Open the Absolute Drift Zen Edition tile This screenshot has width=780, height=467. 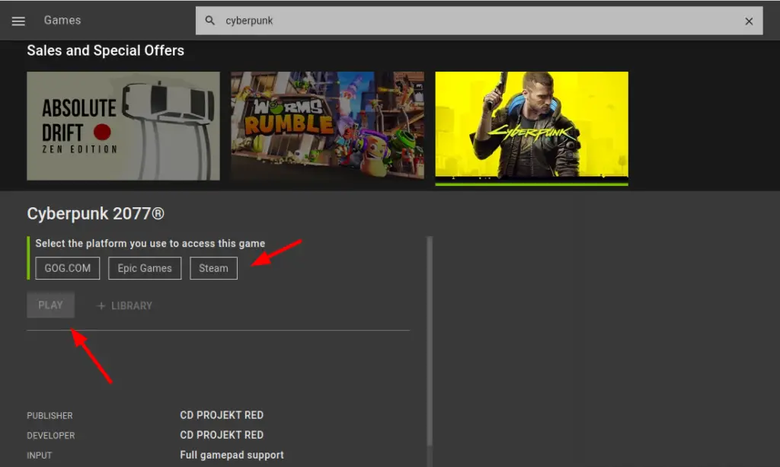tap(123, 126)
